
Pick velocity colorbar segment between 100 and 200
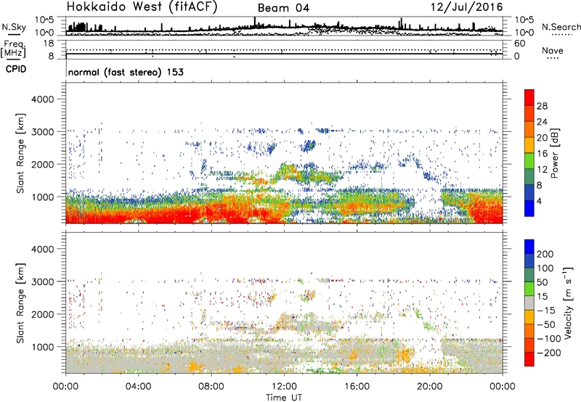529,261
